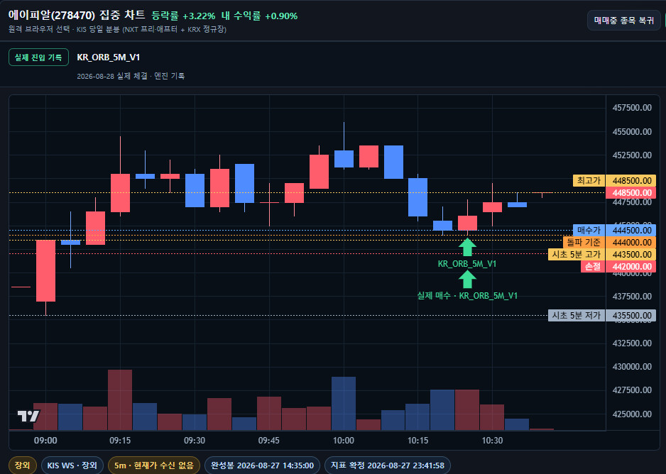Click the 455000.00 price axis label
The width and height of the screenshot is (666, 474).
tap(632, 131)
